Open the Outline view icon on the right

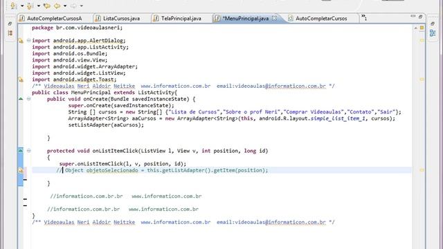pyautogui.click(x=433, y=33)
